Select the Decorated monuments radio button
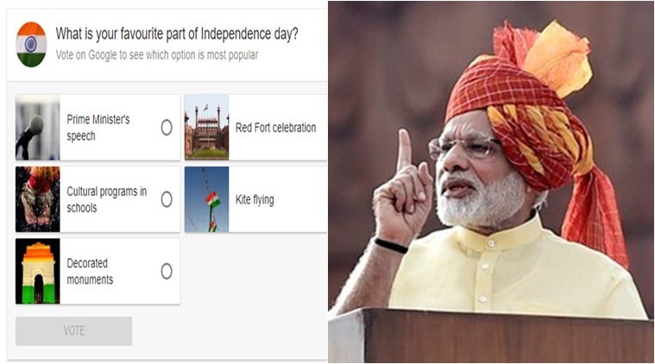The height and width of the screenshot is (364, 655). pos(167,272)
